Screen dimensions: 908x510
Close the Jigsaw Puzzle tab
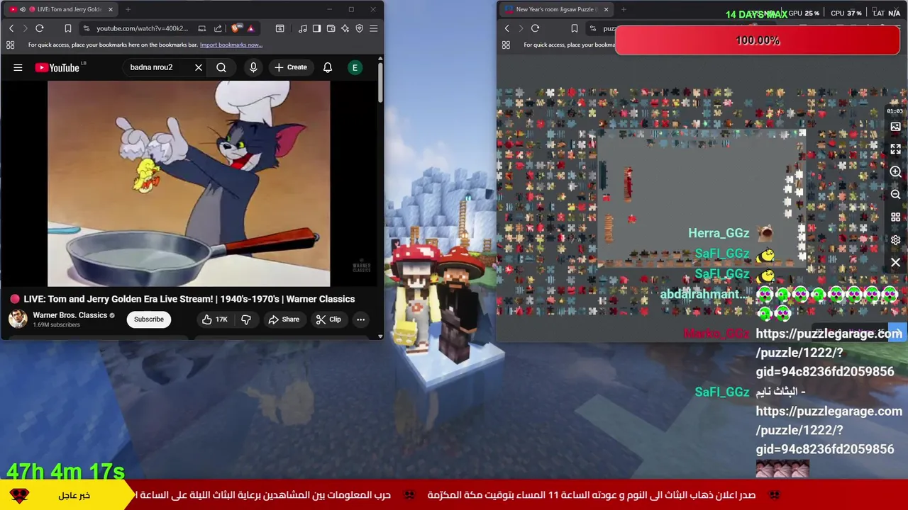pyautogui.click(x=606, y=9)
